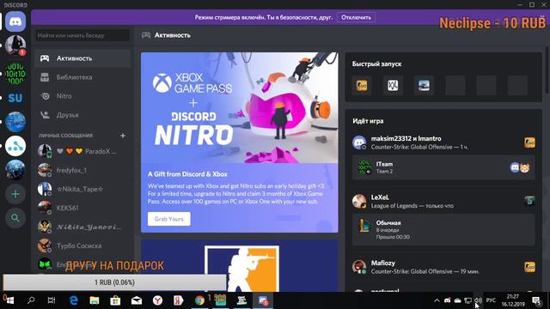Screen dimensions: 550x309
Task: Switch to Discord taskbar icon
Action: tap(263, 300)
